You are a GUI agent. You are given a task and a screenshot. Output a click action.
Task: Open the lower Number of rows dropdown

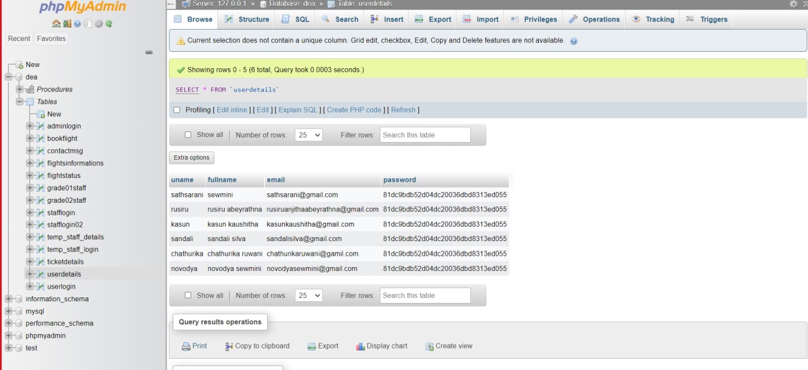309,295
